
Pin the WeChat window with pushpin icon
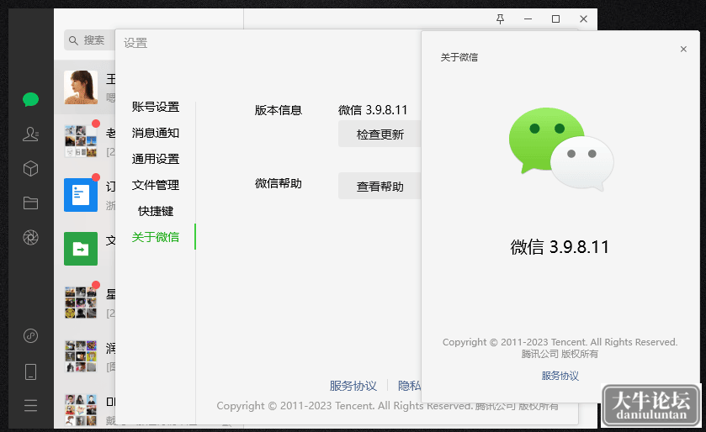(500, 18)
